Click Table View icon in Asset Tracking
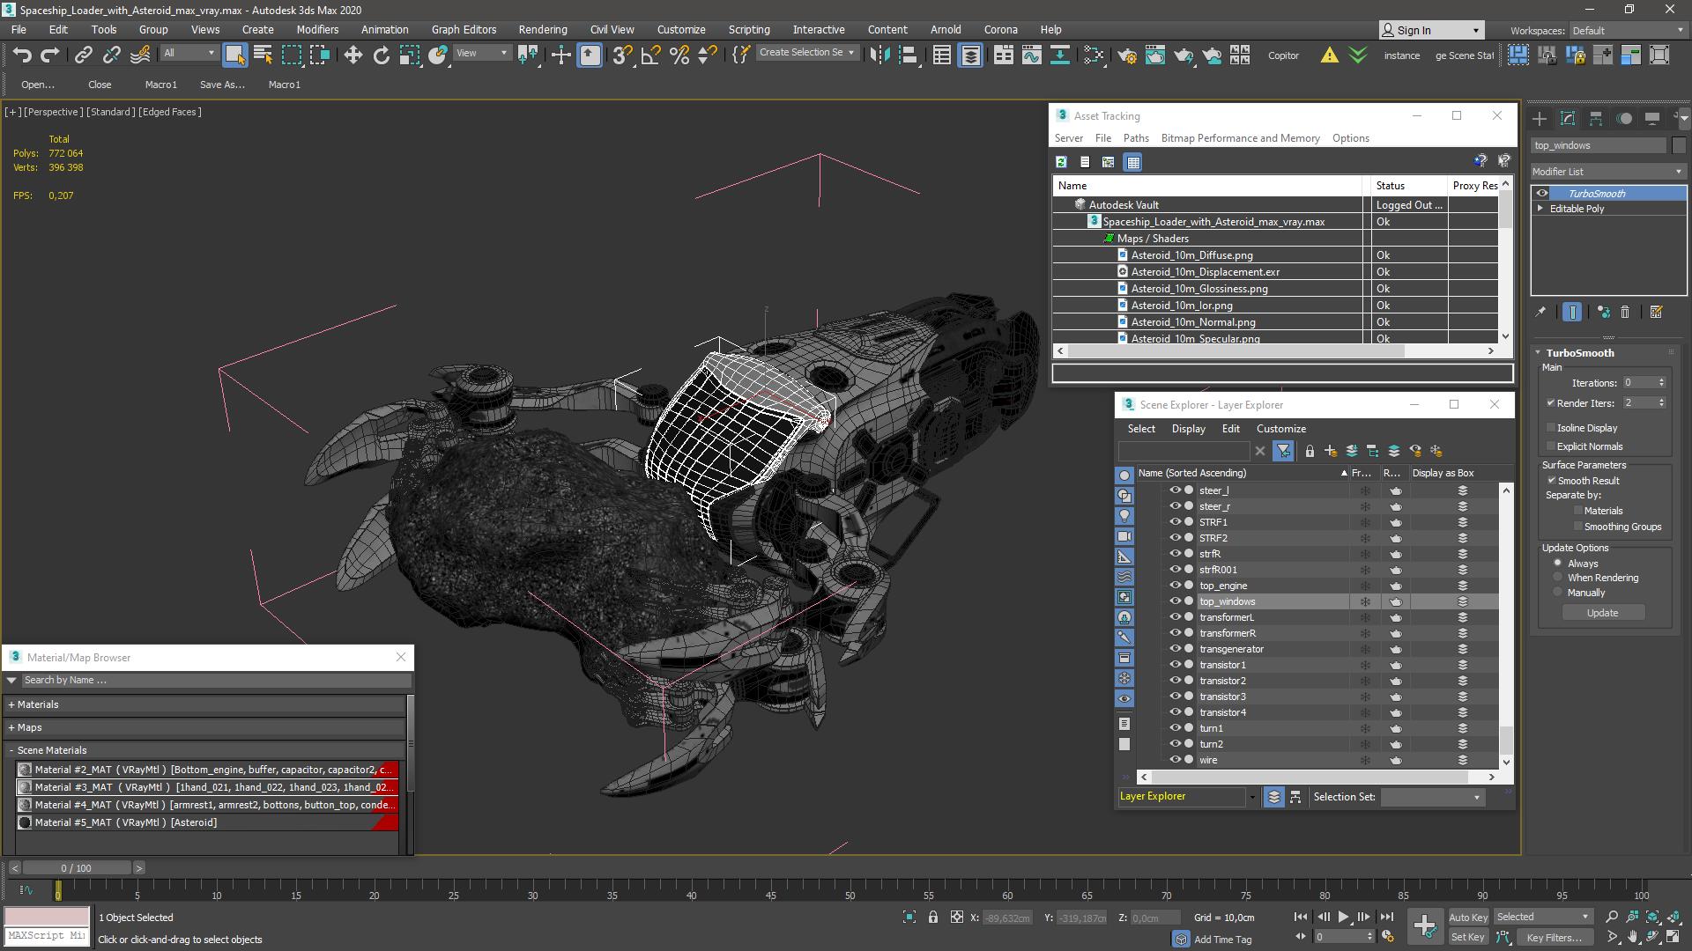The width and height of the screenshot is (1692, 951). pyautogui.click(x=1133, y=162)
